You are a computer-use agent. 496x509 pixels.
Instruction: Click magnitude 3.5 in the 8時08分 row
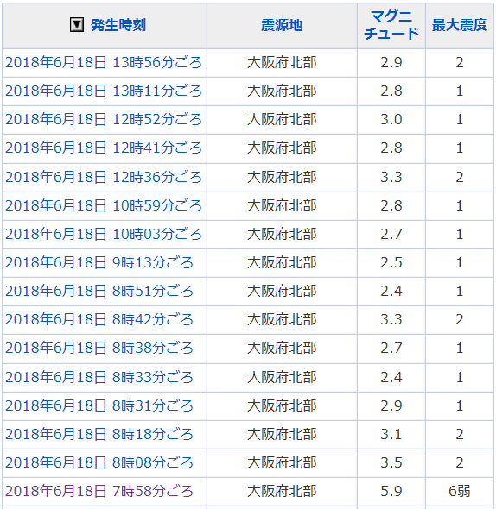coord(391,463)
